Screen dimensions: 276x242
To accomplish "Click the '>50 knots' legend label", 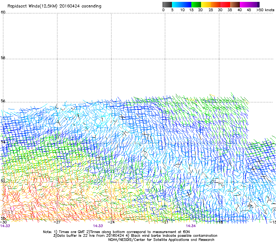I will [265, 10].
